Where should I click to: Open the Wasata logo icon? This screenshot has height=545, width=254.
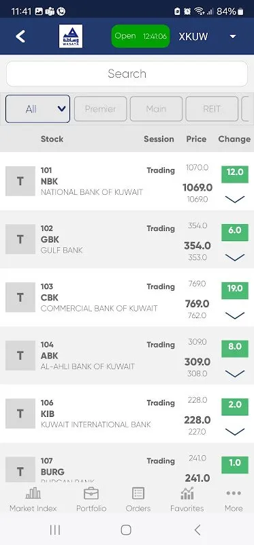[x=71, y=36]
